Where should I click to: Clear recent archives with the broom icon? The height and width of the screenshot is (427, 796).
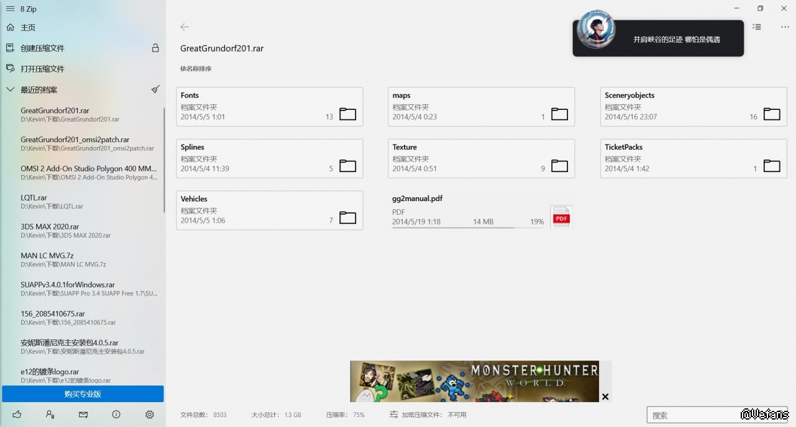coord(155,89)
